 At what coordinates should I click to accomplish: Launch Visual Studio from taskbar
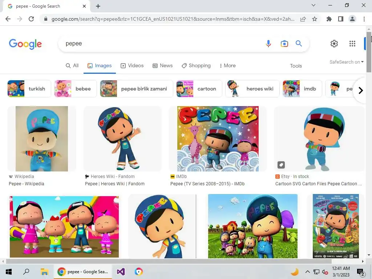[121, 272]
